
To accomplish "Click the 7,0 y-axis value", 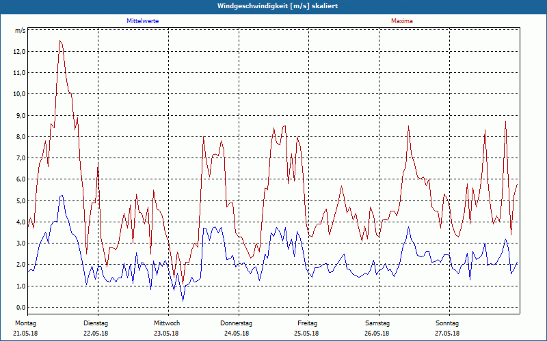I will click(21, 158).
